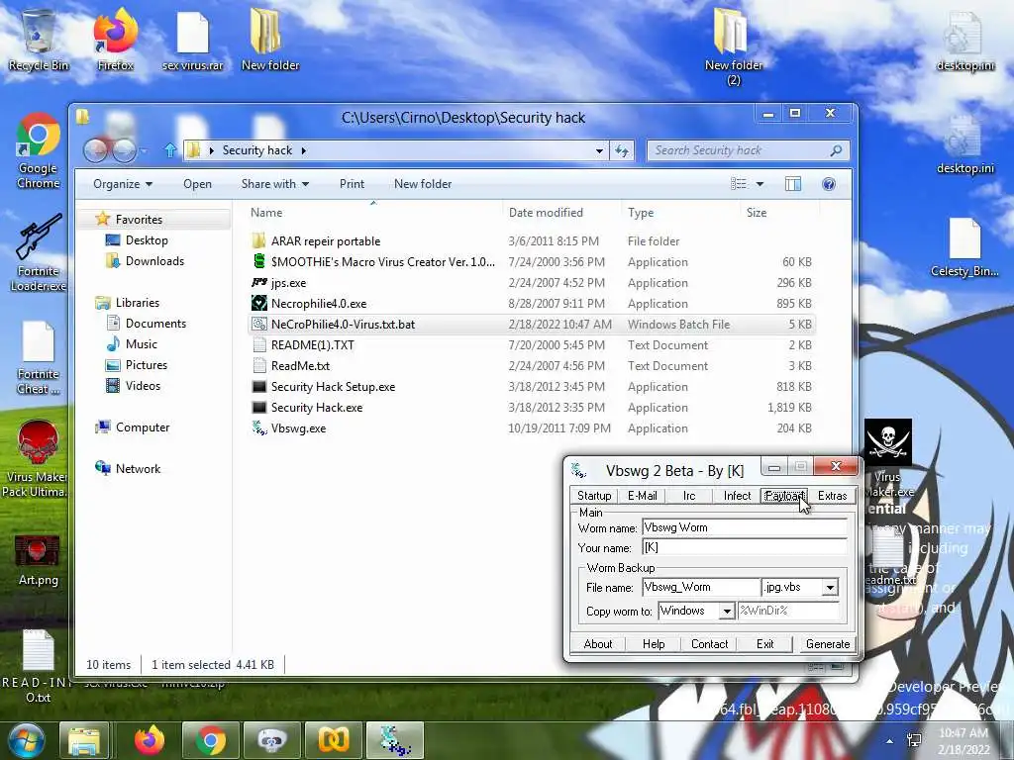Viewport: 1014px width, 760px height.
Task: Select Music under Libraries
Action: 141,343
